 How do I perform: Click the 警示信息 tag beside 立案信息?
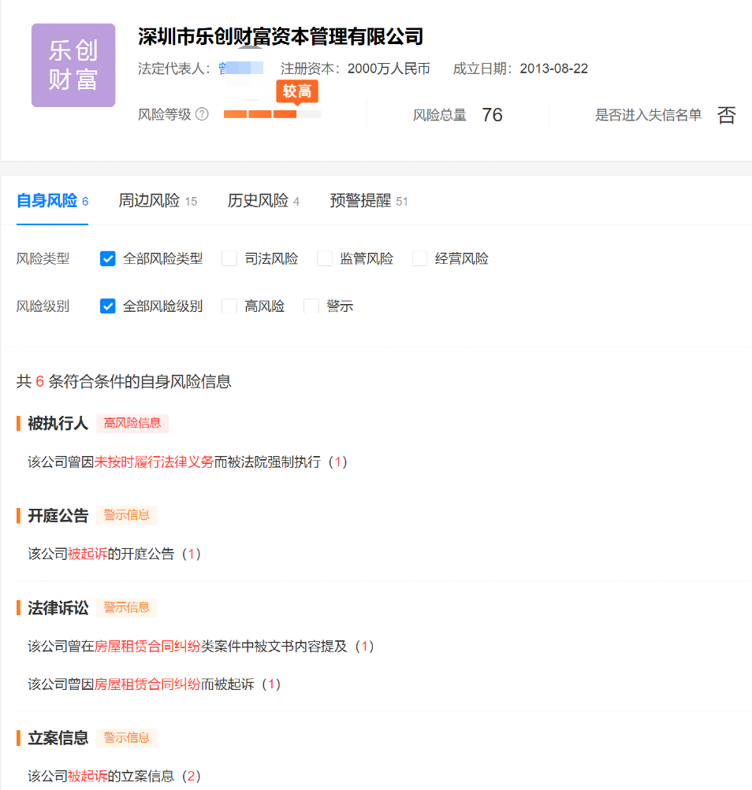pos(127,737)
